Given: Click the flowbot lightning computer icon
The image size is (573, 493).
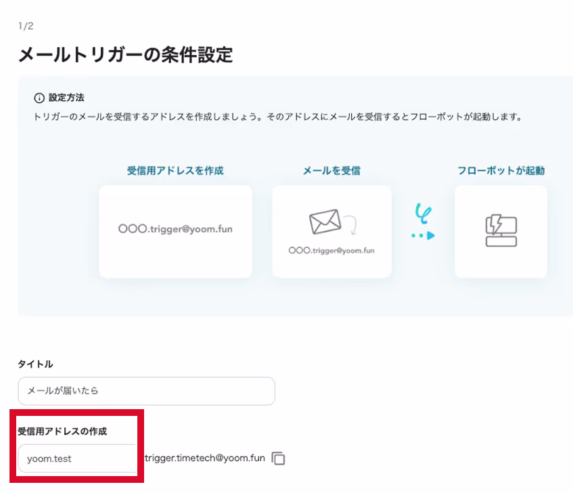Looking at the screenshot, I should 501,231.
